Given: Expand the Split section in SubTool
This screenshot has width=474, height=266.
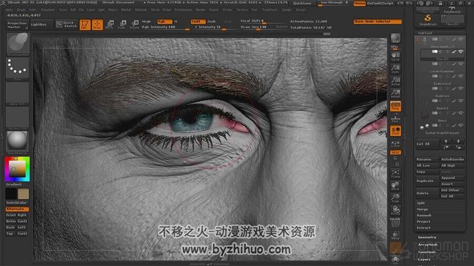Looking at the screenshot, I should click(421, 203).
